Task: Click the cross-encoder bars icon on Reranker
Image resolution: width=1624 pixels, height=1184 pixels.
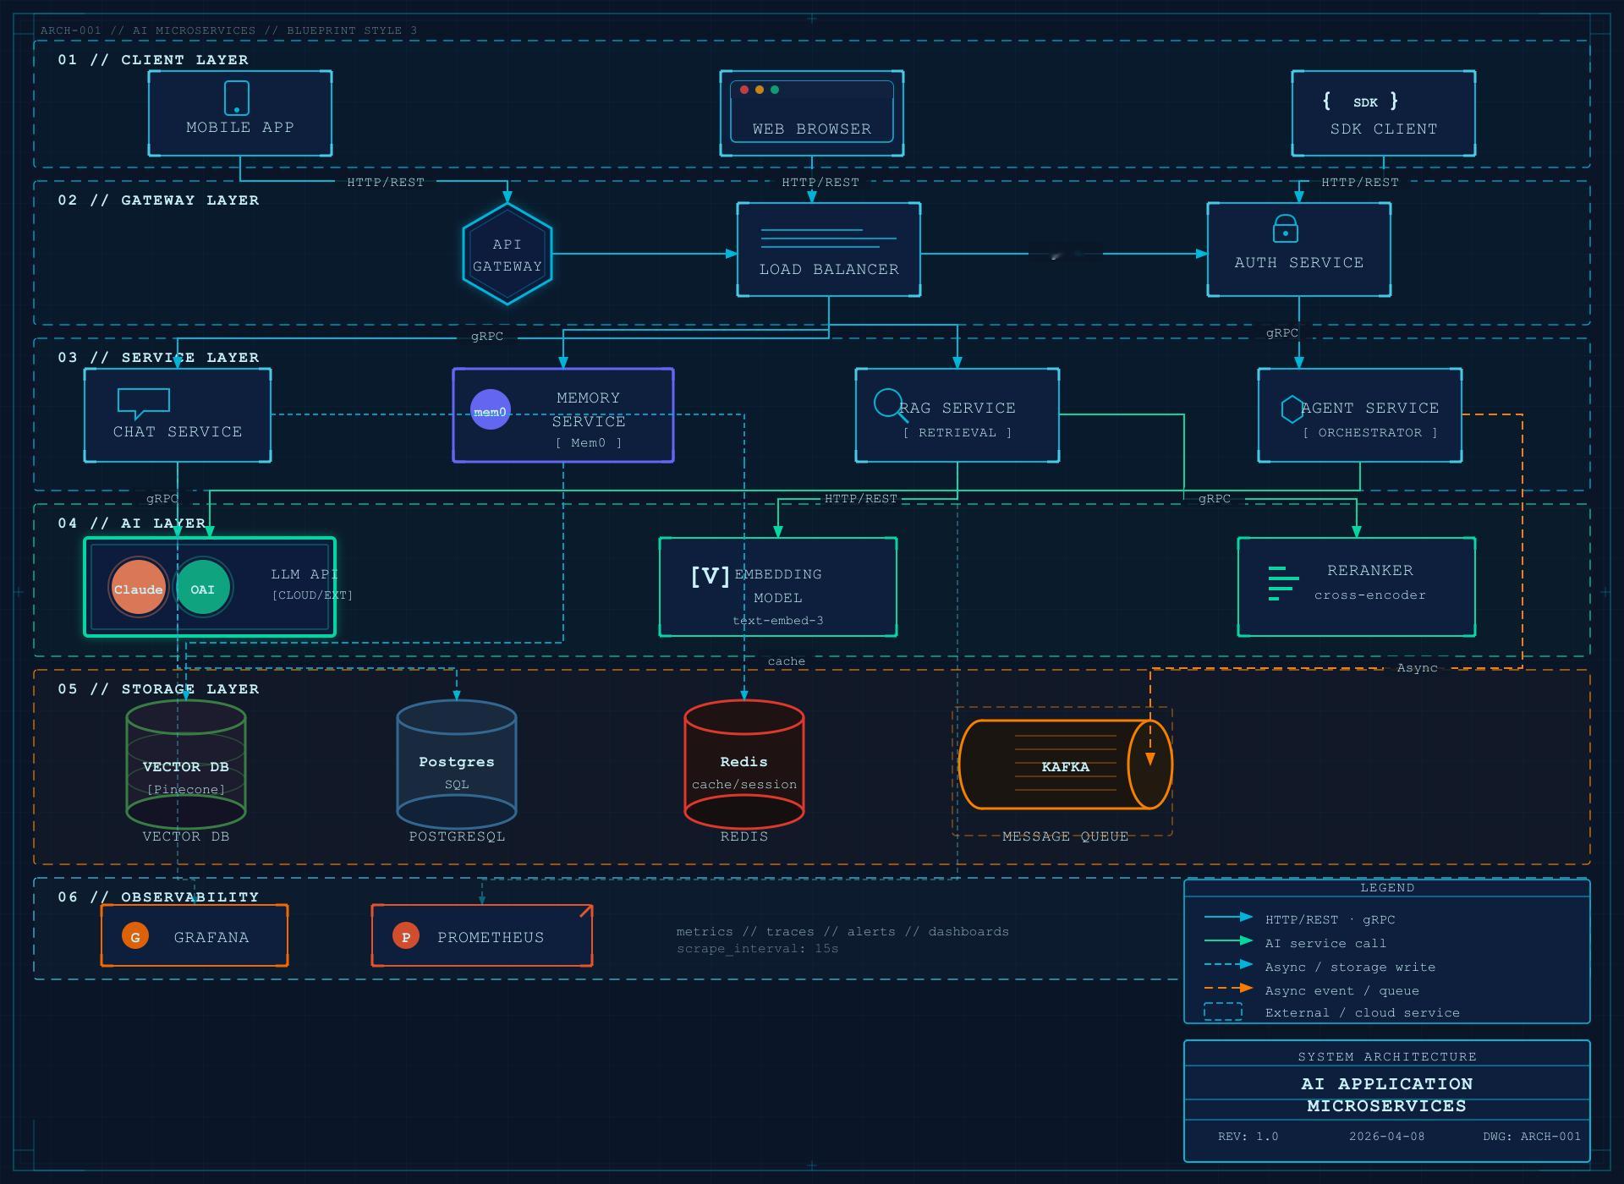Action: (x=1282, y=584)
